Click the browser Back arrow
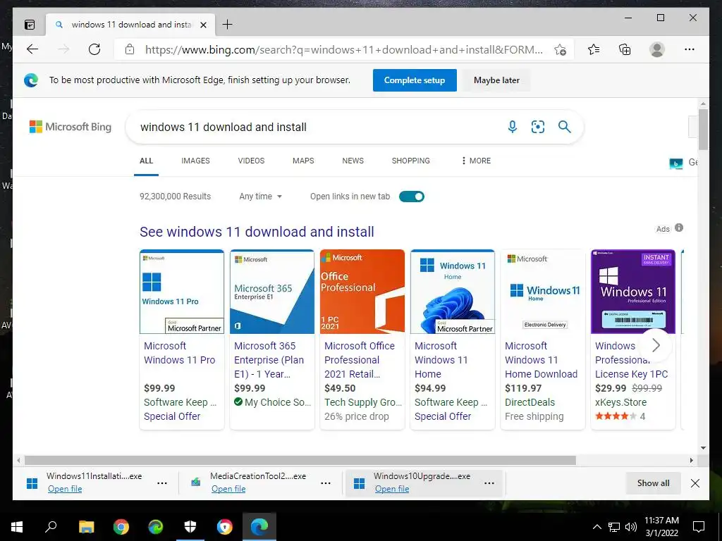Viewport: 722px width, 541px height. point(32,49)
